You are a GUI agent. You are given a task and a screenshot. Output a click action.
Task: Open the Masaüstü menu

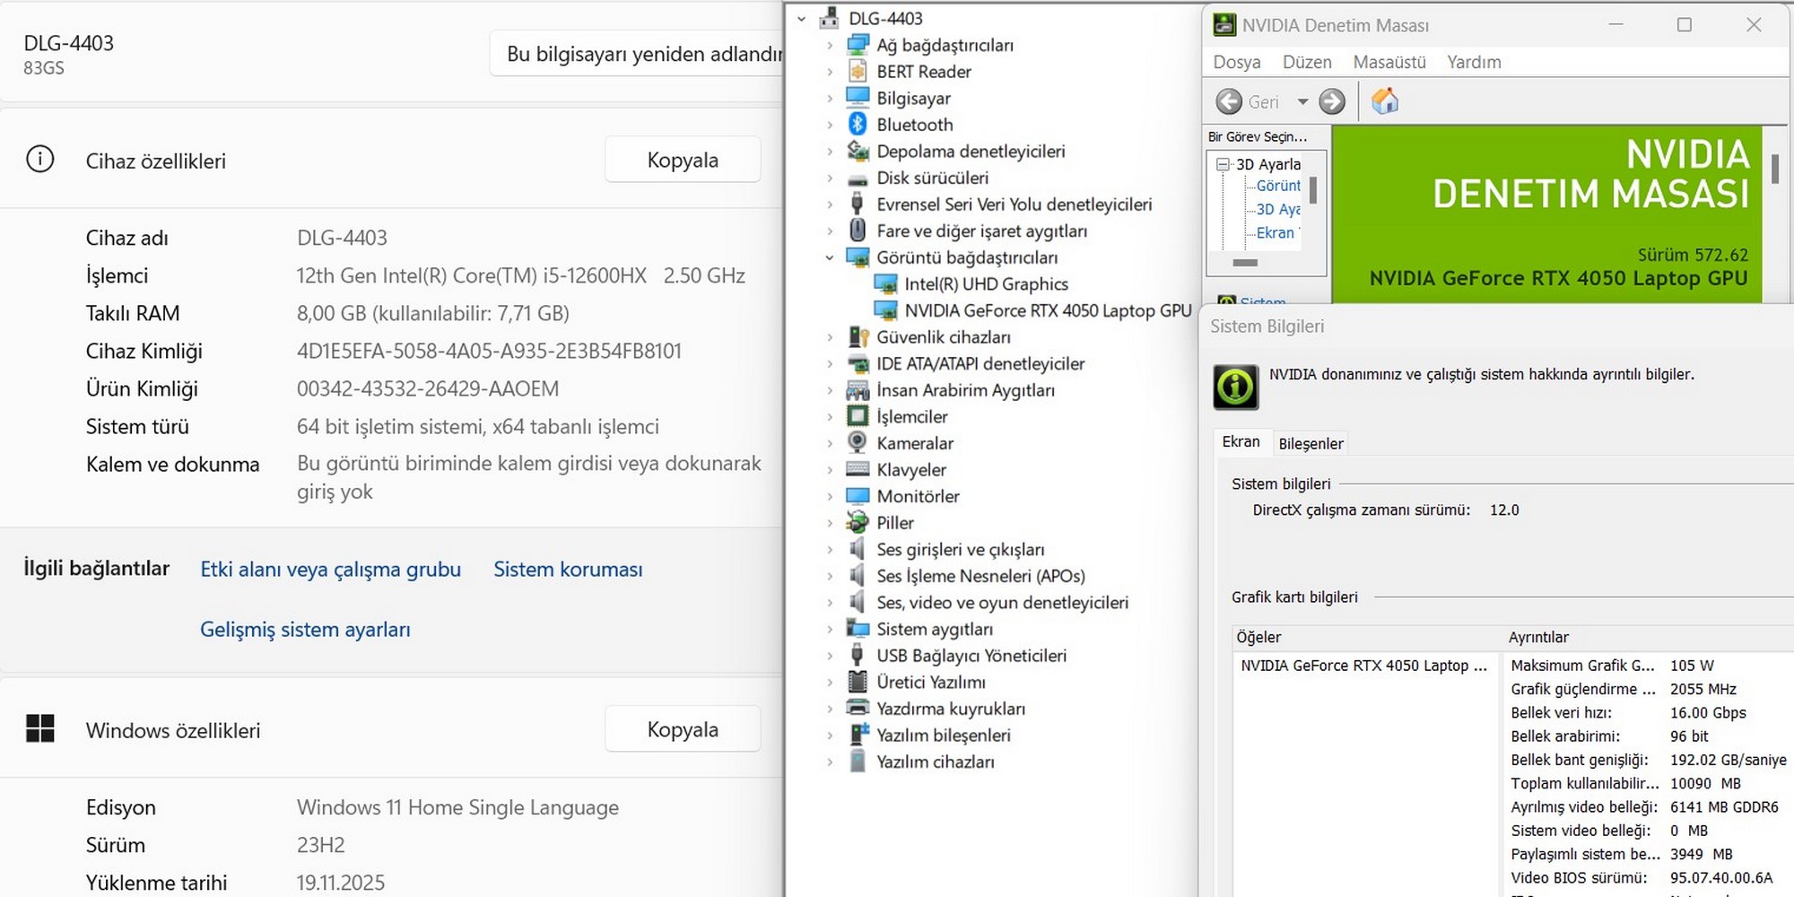point(1389,62)
